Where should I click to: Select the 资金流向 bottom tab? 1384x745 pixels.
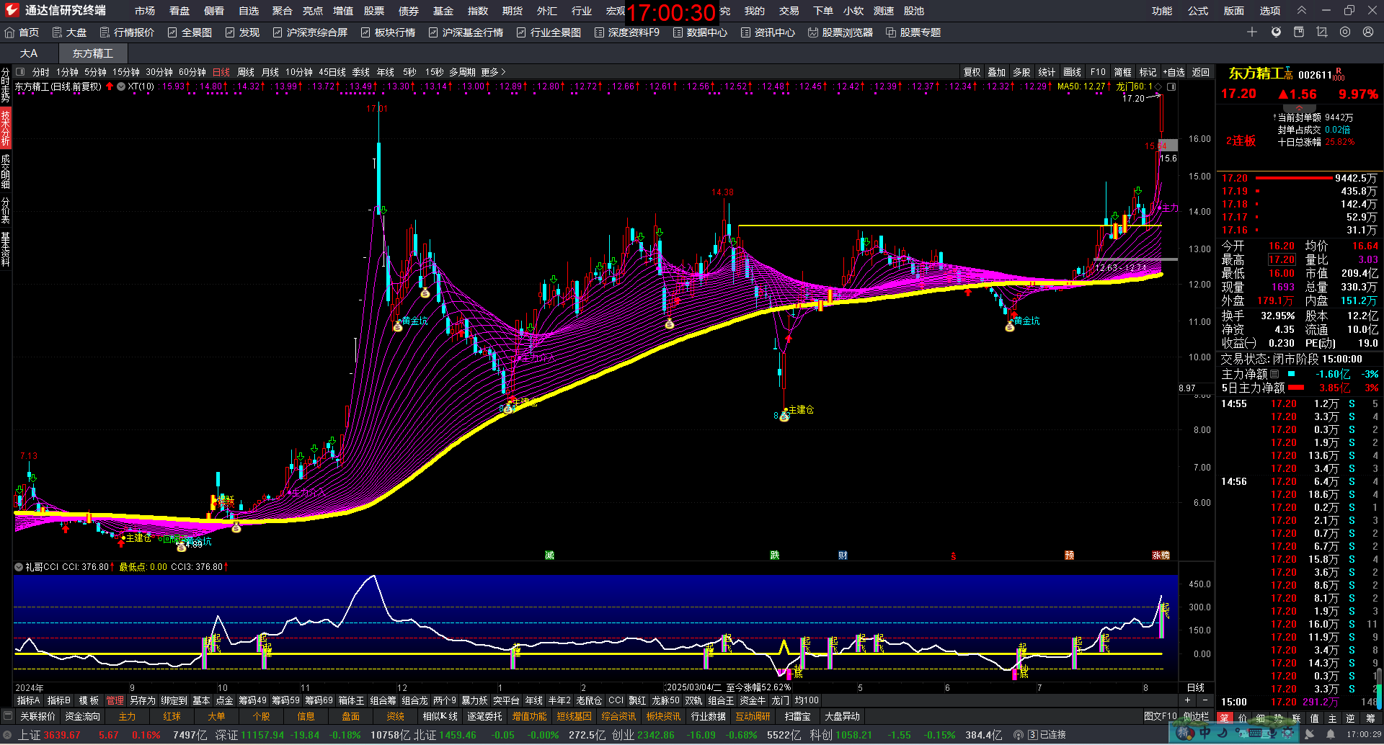[83, 716]
